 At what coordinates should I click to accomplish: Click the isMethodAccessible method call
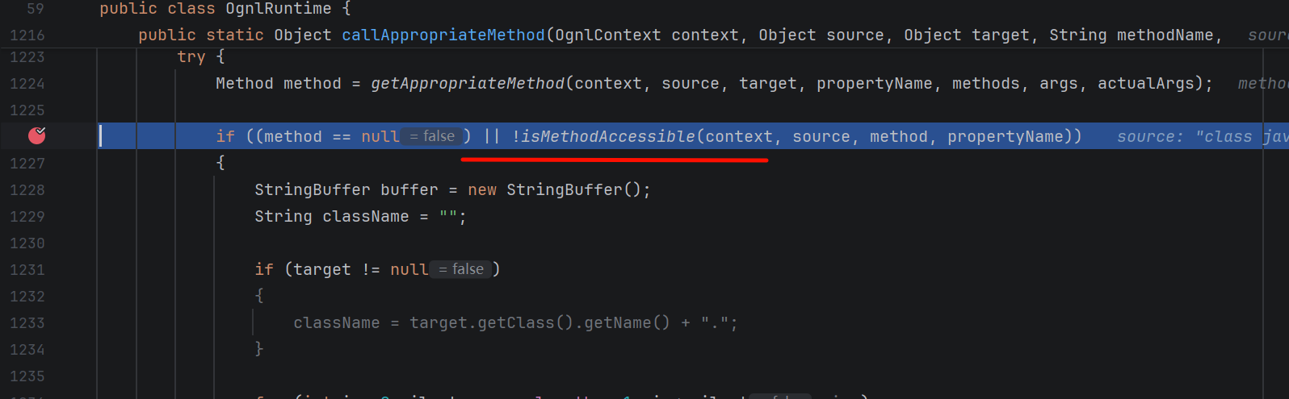(607, 136)
